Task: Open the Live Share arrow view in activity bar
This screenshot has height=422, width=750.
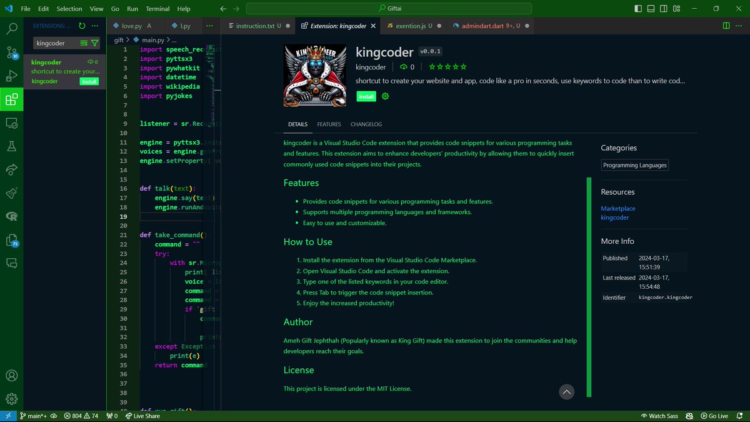Action: 11,169
